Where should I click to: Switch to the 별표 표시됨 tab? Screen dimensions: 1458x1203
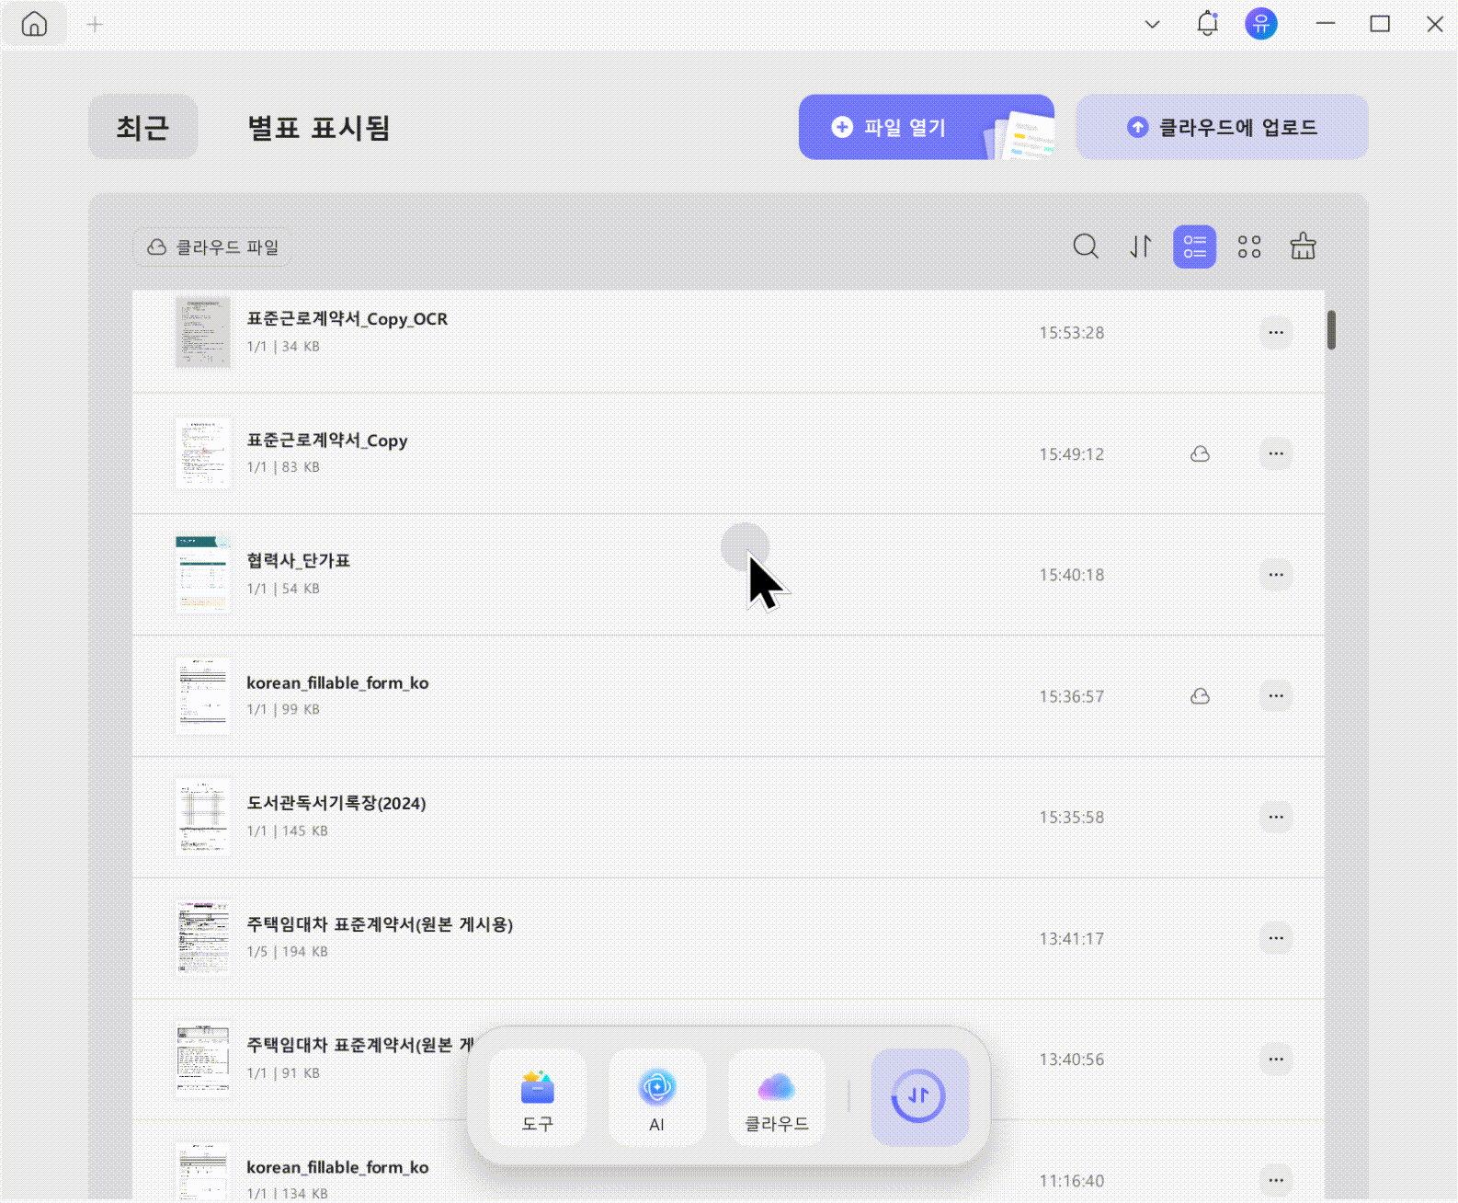[x=319, y=127]
